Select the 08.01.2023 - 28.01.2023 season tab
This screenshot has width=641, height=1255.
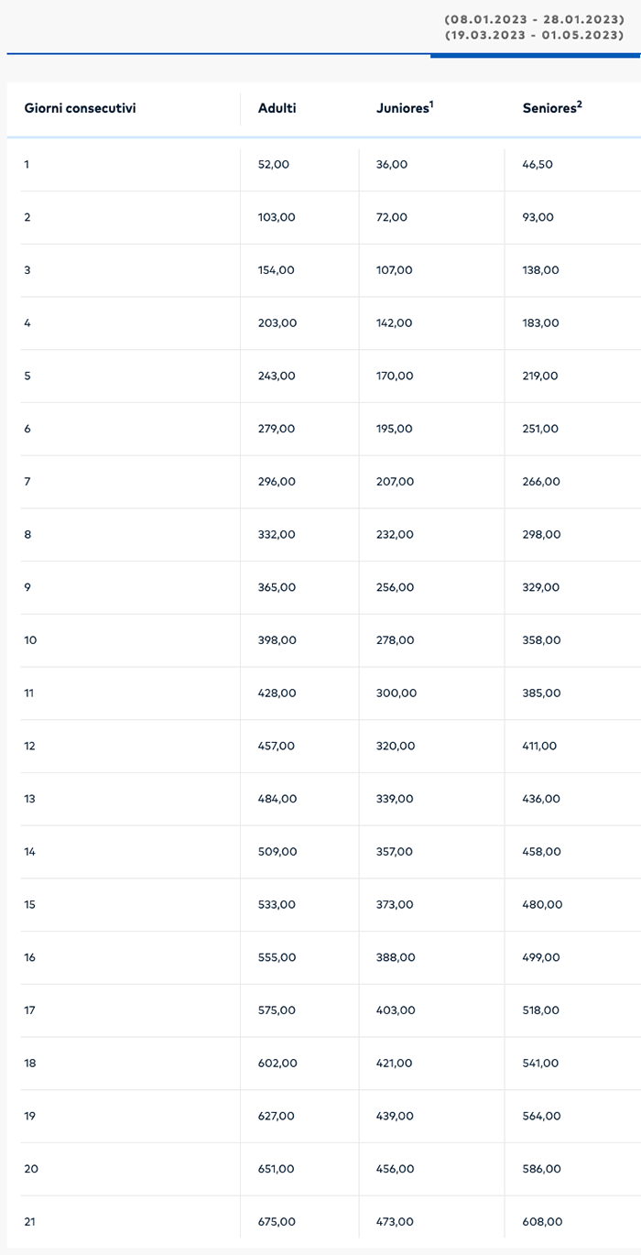(535, 19)
